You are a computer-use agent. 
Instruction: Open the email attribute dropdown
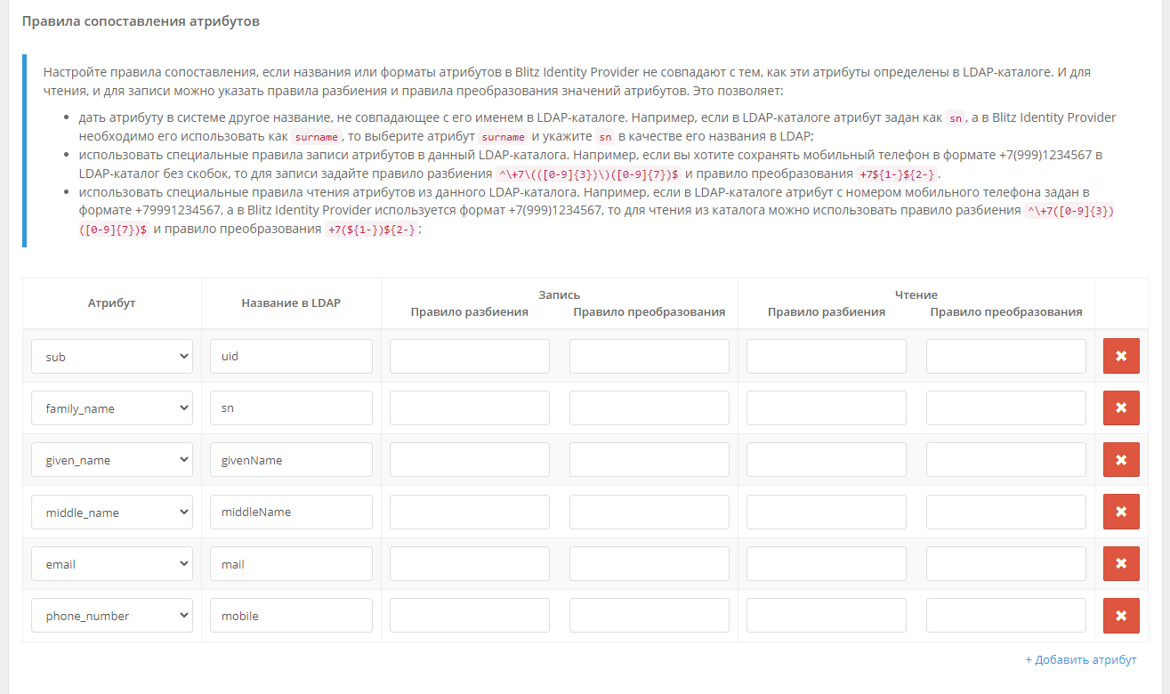coord(112,563)
